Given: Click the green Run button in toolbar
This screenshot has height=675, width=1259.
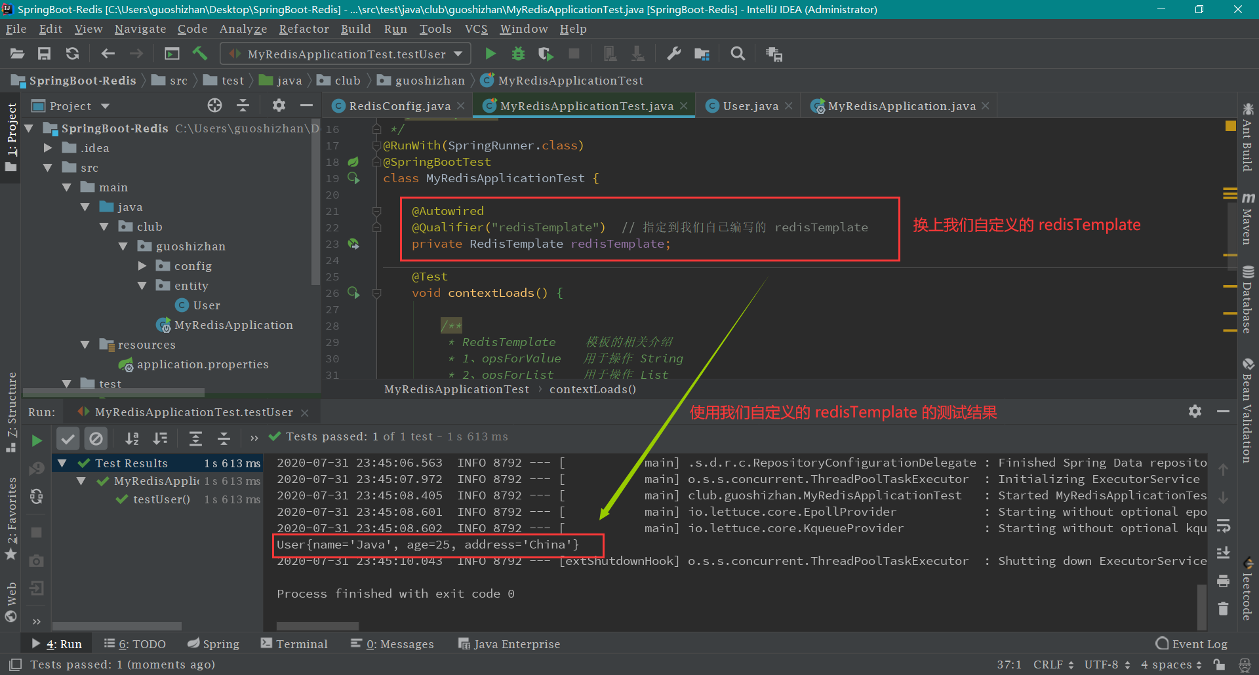Looking at the screenshot, I should click(x=490, y=54).
